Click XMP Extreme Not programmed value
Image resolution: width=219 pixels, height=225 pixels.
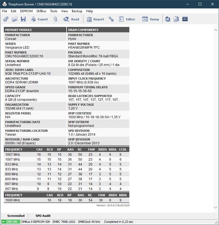pos(81,126)
